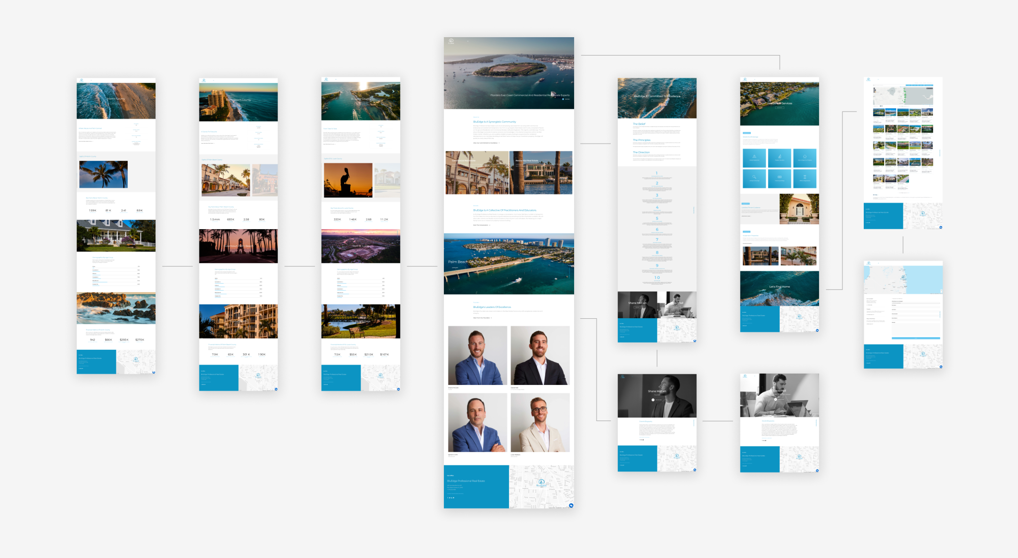This screenshot has height=558, width=1018.
Task: Click chat bubble icon on Martin County footer
Action: [153, 372]
